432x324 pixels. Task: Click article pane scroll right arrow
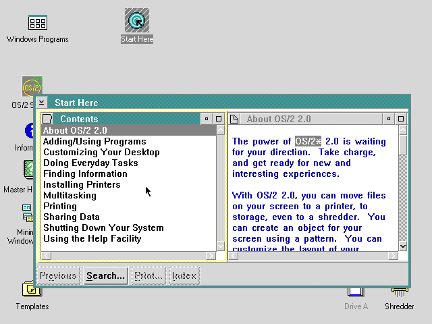393,256
